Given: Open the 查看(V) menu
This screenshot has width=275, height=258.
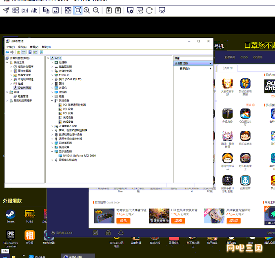Looking at the screenshot, I should pos(34,47).
